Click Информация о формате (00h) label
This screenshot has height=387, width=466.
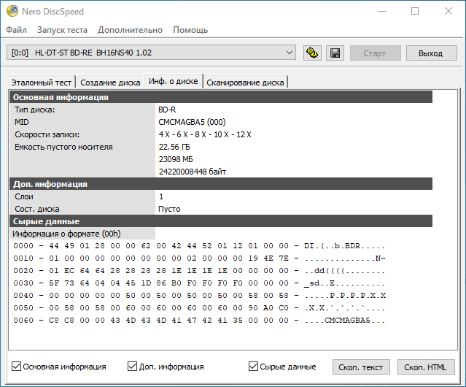[x=66, y=234]
